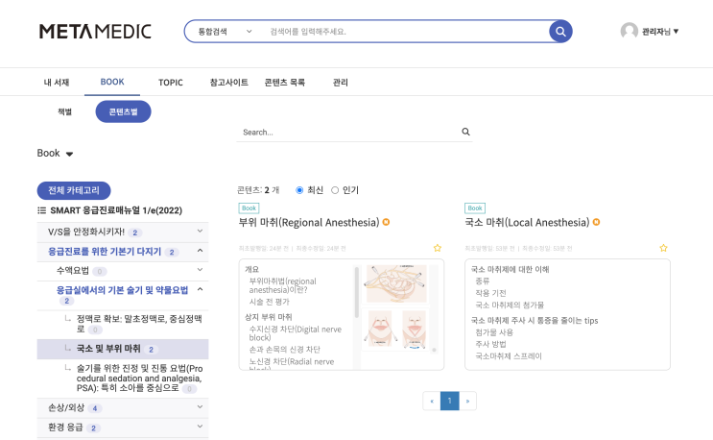
Task: Open the left face nerve block thumbnail
Action: click(380, 329)
